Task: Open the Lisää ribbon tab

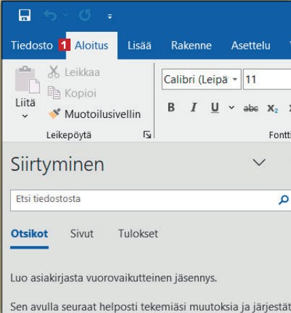Action: click(x=139, y=45)
